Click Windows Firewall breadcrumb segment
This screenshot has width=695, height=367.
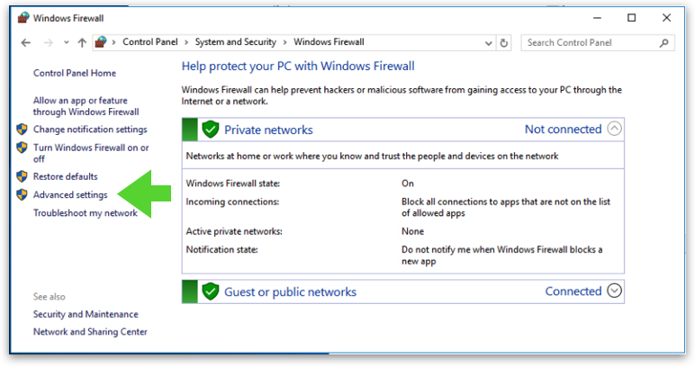pos(329,42)
